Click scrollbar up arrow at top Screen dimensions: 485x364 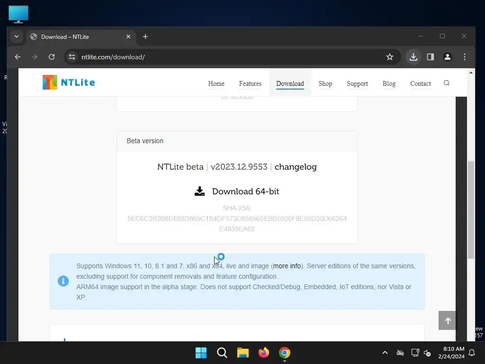coord(471,73)
